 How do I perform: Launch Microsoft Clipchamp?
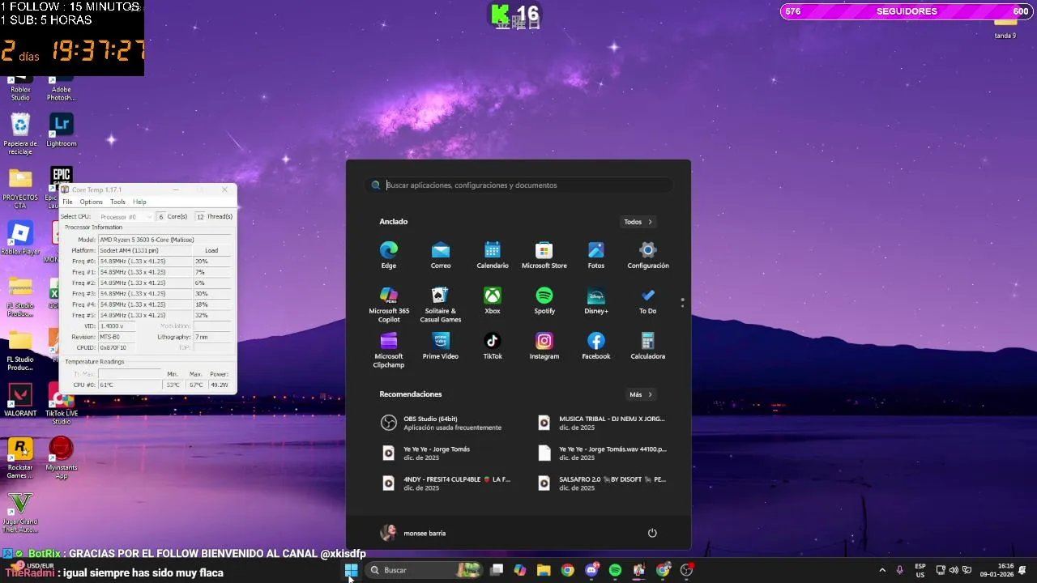click(x=389, y=350)
